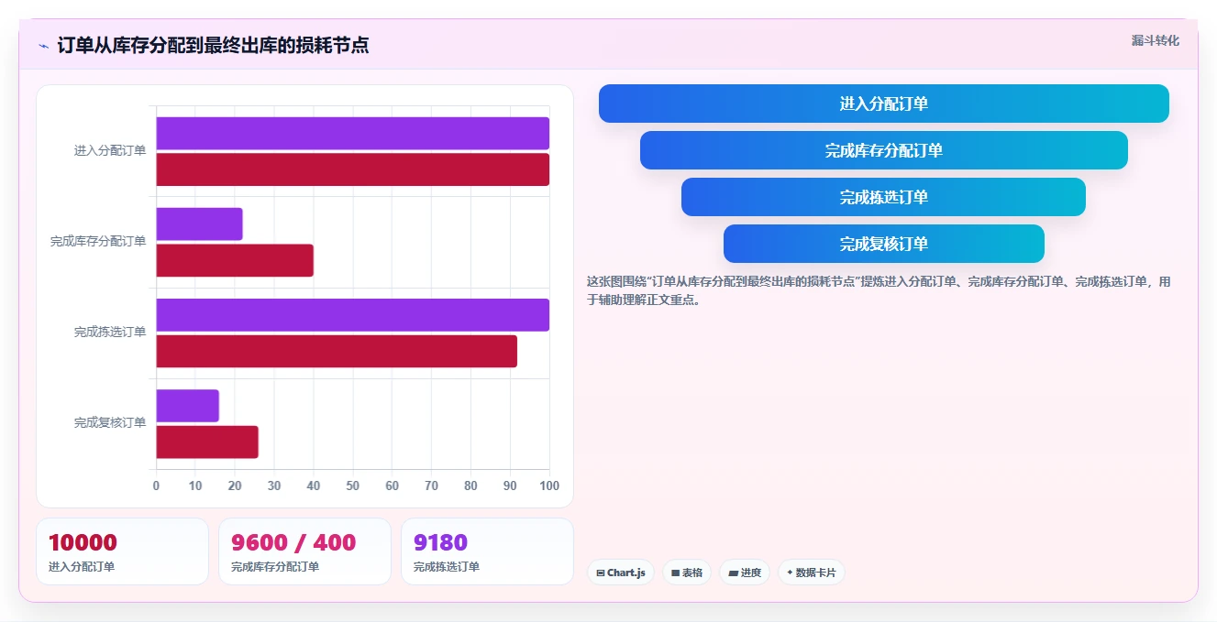Click the 漏斗转化 label in the header

[1156, 40]
